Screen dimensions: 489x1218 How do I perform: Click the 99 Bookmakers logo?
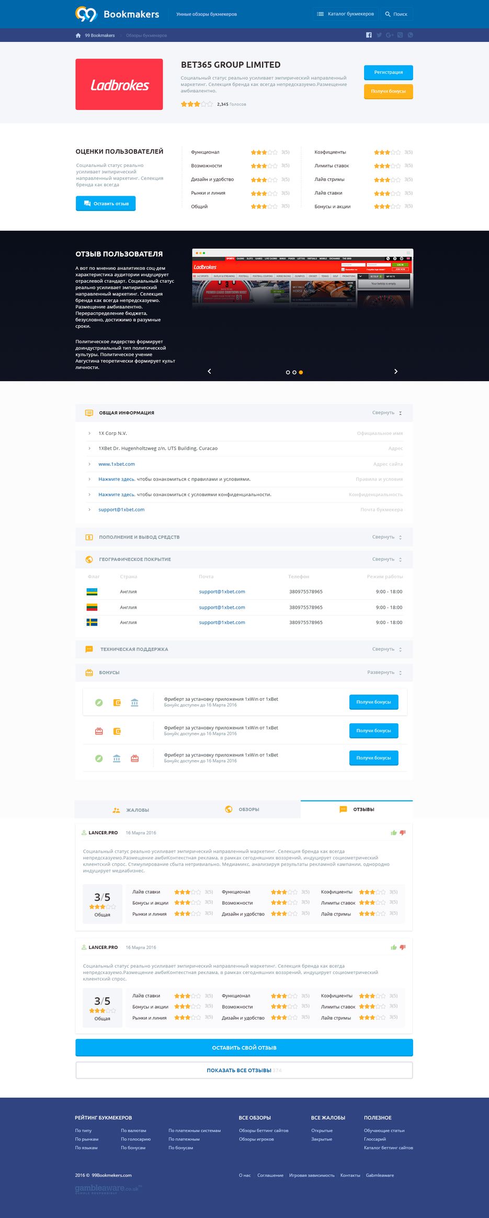click(x=117, y=14)
